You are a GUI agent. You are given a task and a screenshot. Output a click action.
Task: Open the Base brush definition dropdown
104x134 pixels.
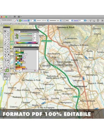point(61,20)
